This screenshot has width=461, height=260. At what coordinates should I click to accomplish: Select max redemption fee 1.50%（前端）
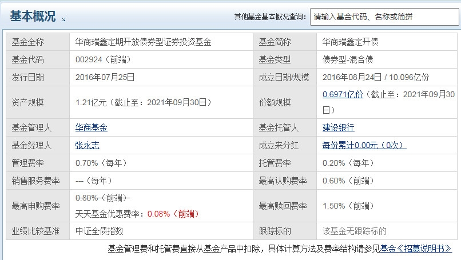348,206
